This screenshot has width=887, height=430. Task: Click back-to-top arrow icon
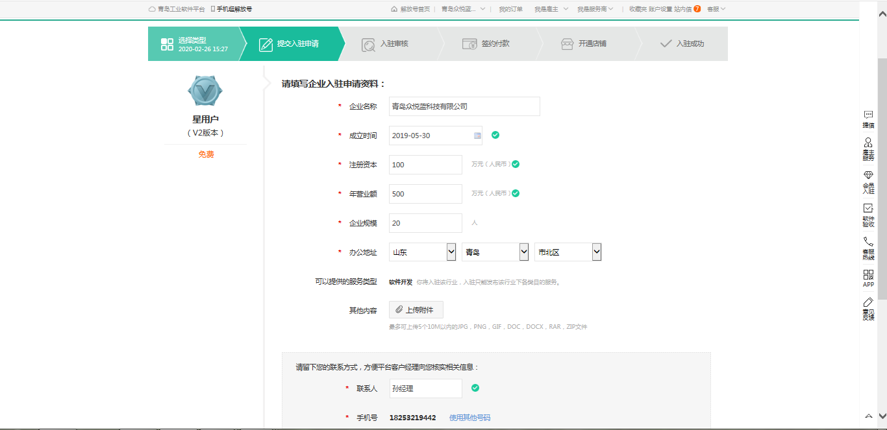868,416
